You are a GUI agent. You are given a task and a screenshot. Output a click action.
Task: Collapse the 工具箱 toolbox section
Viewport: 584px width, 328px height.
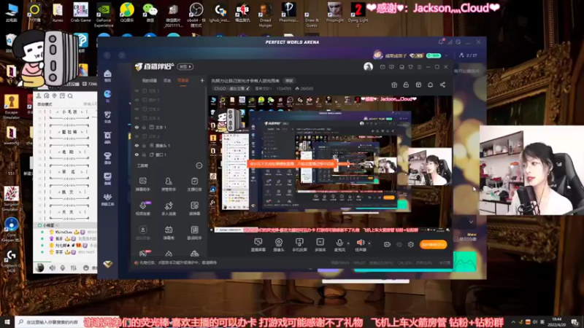point(199,165)
